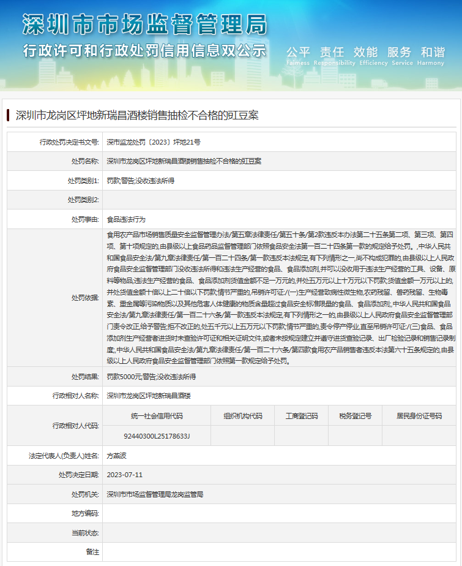The image size is (462, 566).
Task: Click the 地方编码 label
Action: pyautogui.click(x=85, y=514)
